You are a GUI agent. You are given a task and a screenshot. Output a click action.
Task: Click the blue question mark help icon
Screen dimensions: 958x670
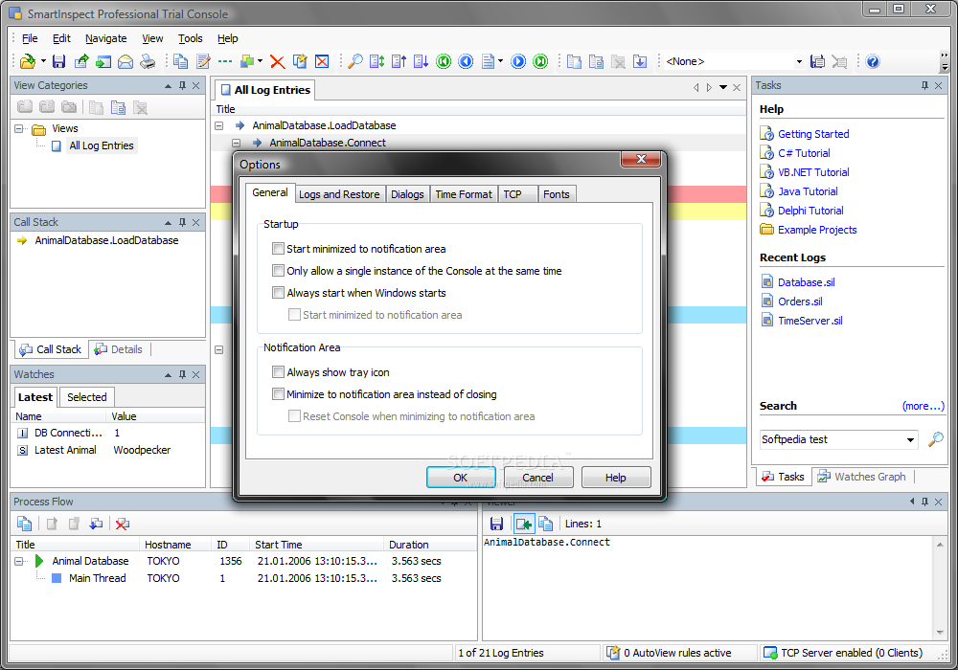coord(873,61)
